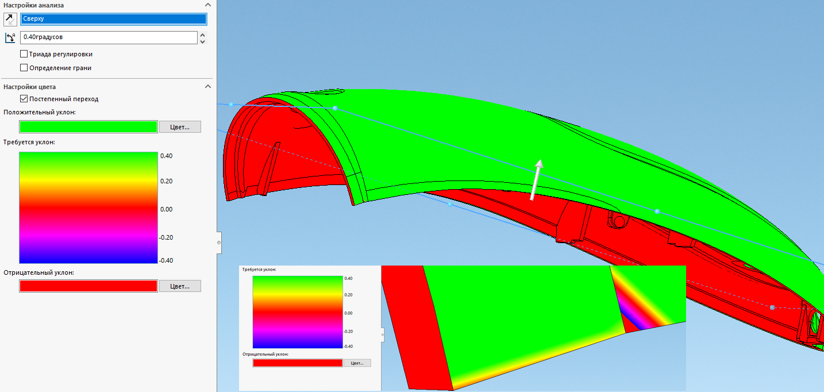This screenshot has height=392, width=824.
Task: Click the green Положительный уклон color swatch
Action: click(88, 126)
